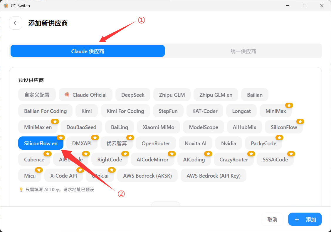331x232 pixels.
Task: Cancel with the 取消 button
Action: [272, 220]
